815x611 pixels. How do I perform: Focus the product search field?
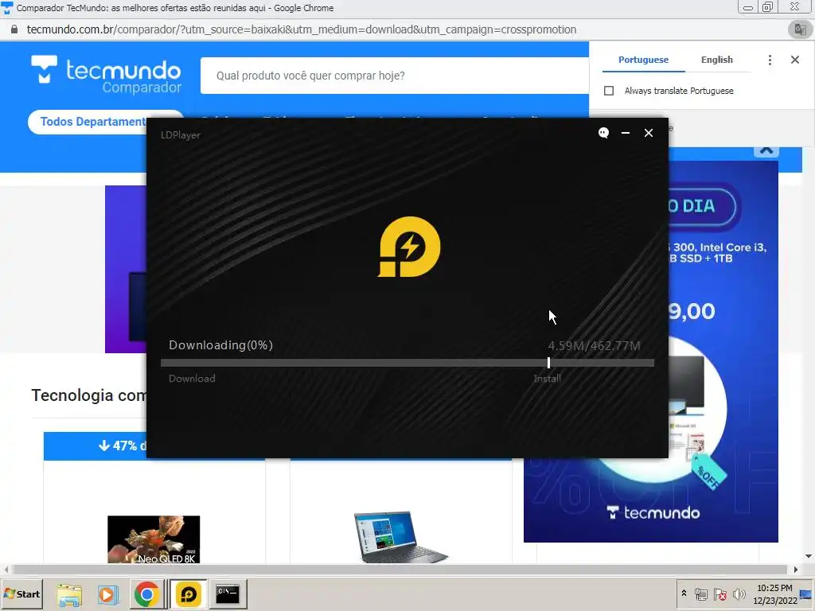(x=395, y=76)
